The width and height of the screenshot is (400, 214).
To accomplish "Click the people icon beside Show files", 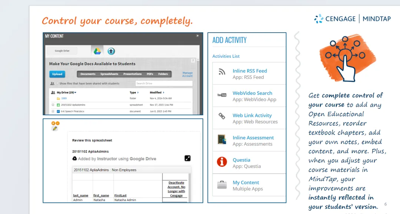I will pos(52,83).
